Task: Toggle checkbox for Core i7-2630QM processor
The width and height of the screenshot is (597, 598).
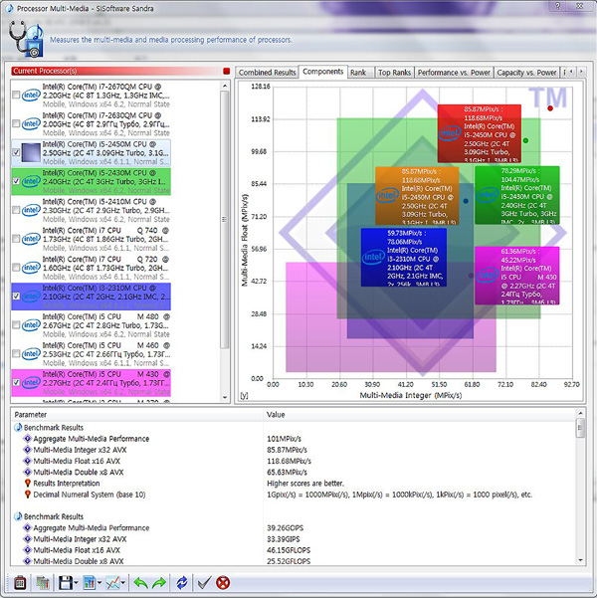Action: [x=16, y=123]
